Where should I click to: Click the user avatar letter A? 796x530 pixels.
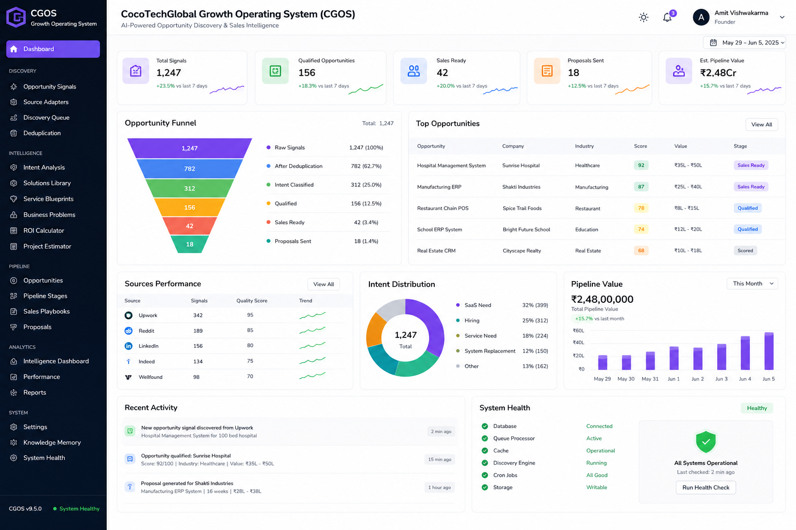(701, 17)
